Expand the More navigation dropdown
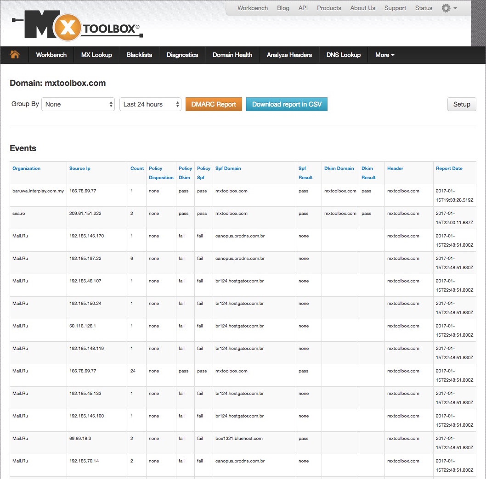This screenshot has width=486, height=479. (x=384, y=55)
